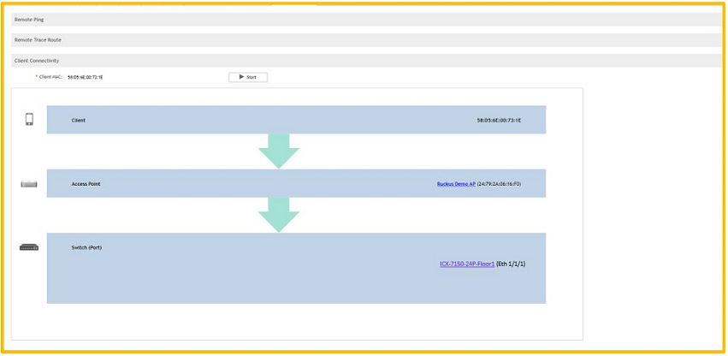Screen dimensions: 728x356
Task: Click the arrow between Access Point and Switch
Action: click(279, 215)
